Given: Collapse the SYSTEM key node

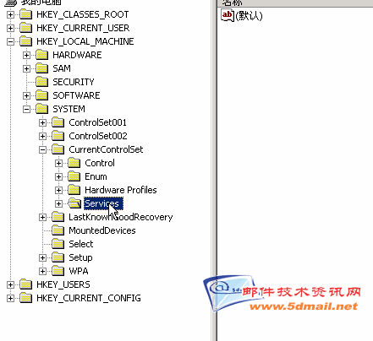Looking at the screenshot, I should (26, 109).
